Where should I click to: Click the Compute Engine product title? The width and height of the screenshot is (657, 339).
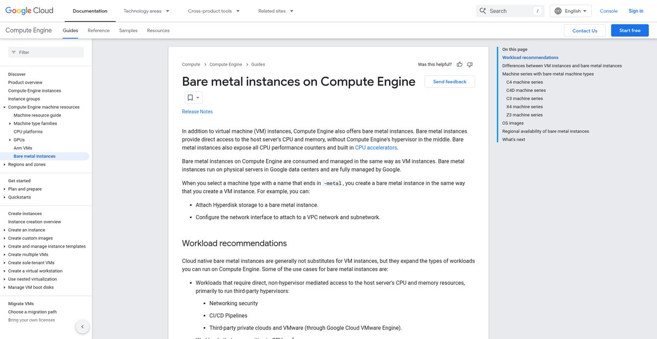click(28, 31)
